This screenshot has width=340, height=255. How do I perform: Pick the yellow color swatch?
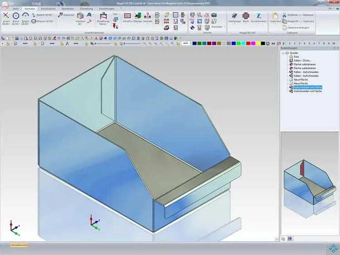258,44
